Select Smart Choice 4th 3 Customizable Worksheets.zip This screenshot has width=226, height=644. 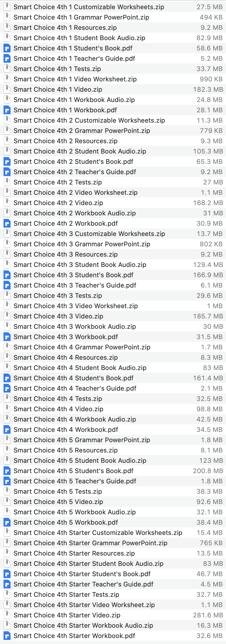point(89,234)
